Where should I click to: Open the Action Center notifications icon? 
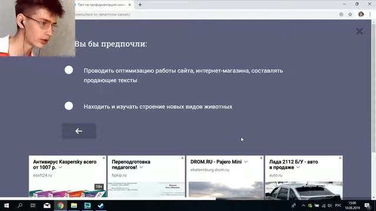pyautogui.click(x=367, y=206)
